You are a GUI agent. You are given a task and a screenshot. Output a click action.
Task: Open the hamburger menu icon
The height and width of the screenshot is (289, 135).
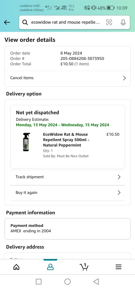(x=118, y=267)
